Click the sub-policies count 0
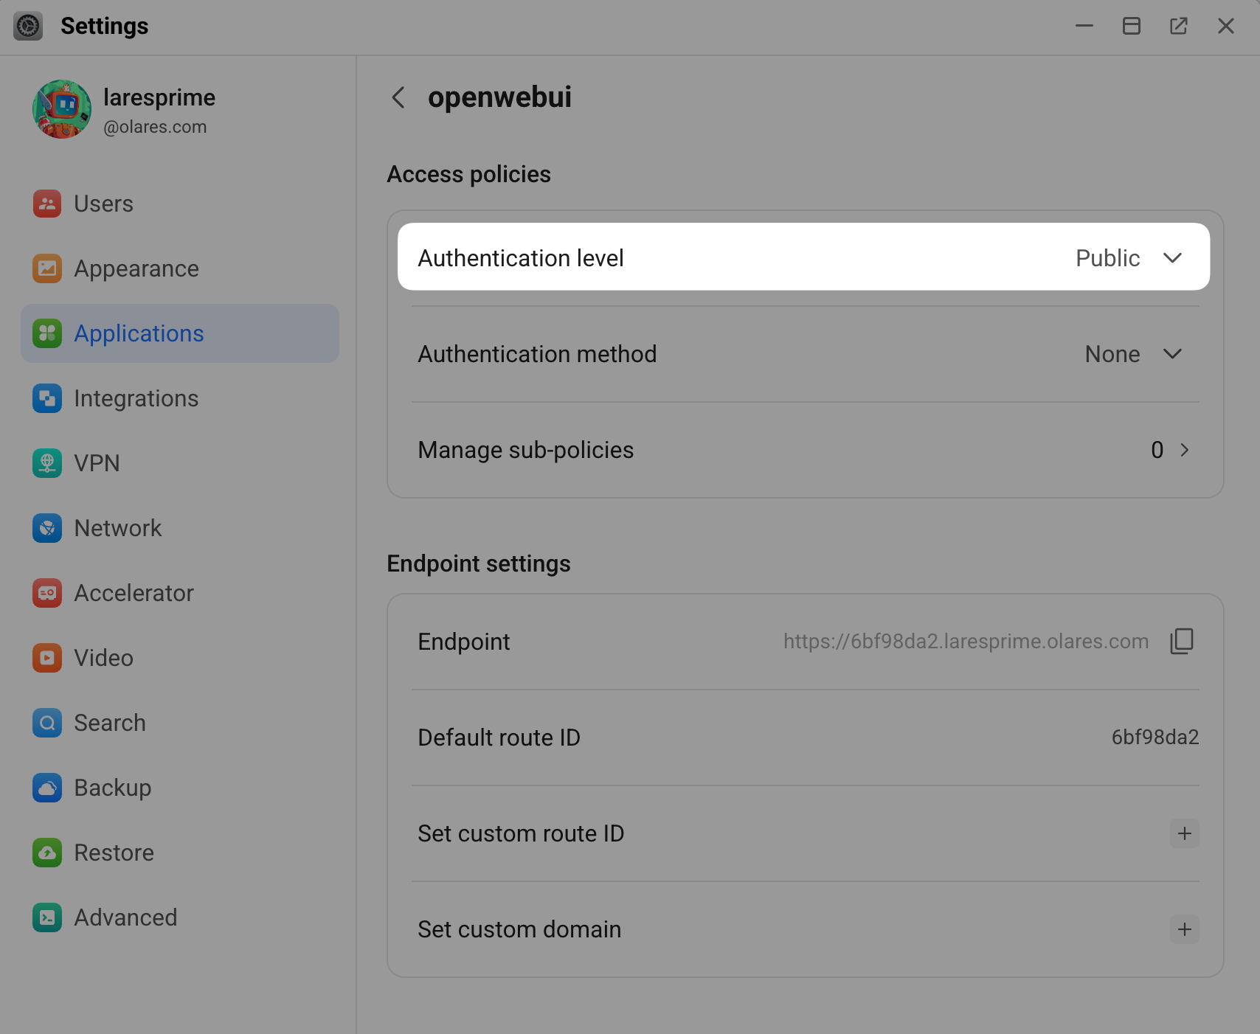 pyautogui.click(x=1157, y=450)
